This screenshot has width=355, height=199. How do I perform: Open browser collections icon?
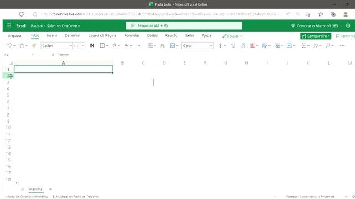[333, 14]
